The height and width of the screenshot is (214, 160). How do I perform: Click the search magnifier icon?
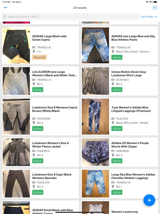click(5, 17)
